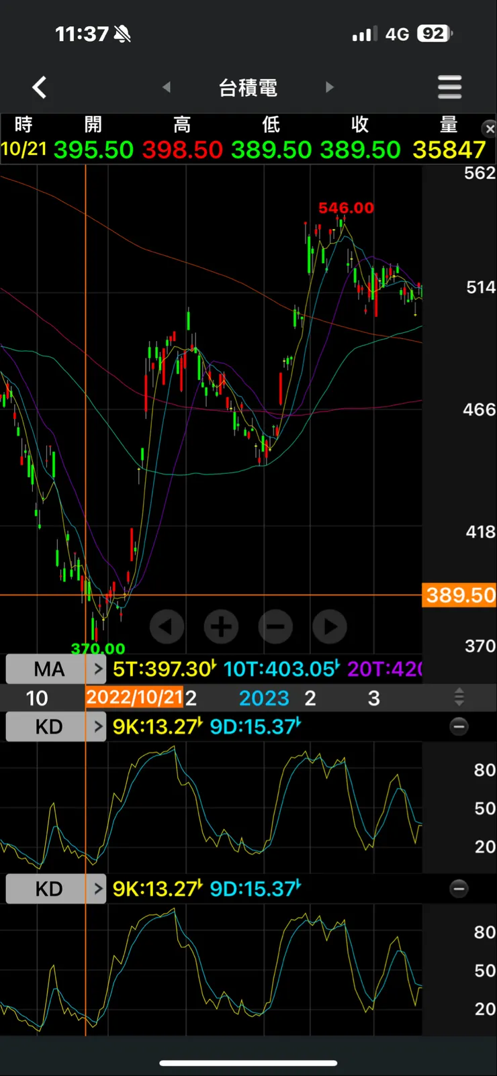Go to previous stock with left triangle
497x1076 pixels.
pyautogui.click(x=167, y=87)
